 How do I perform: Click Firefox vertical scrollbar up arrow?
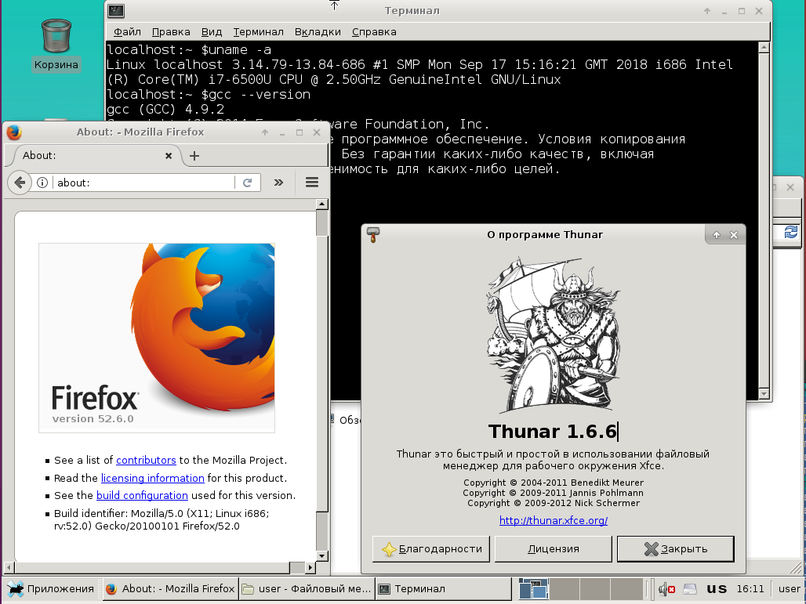click(321, 204)
